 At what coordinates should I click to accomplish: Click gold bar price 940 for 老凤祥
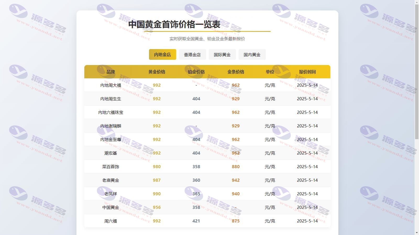click(x=236, y=194)
